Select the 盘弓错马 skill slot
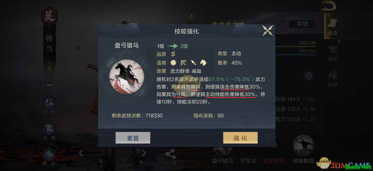Image resolution: width=373 pixels, height=171 pixels. click(222, 153)
